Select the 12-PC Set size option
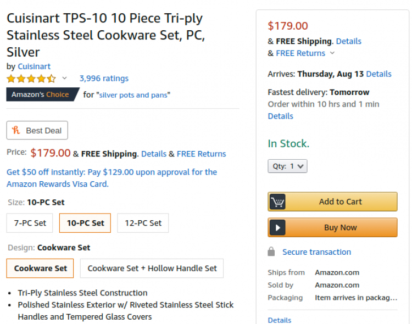This screenshot has width=412, height=324. point(143,223)
